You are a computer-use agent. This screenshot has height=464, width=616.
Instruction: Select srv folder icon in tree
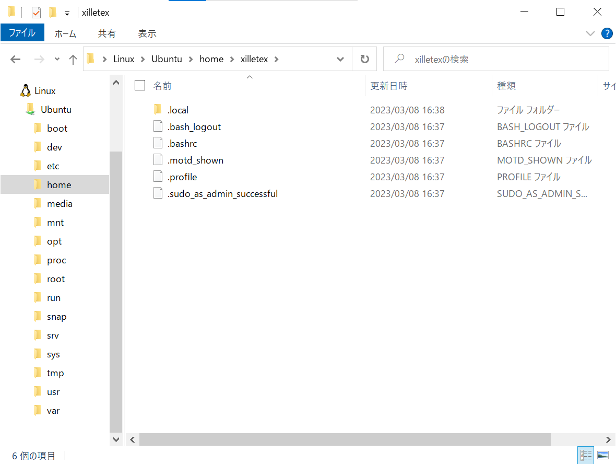coord(38,334)
